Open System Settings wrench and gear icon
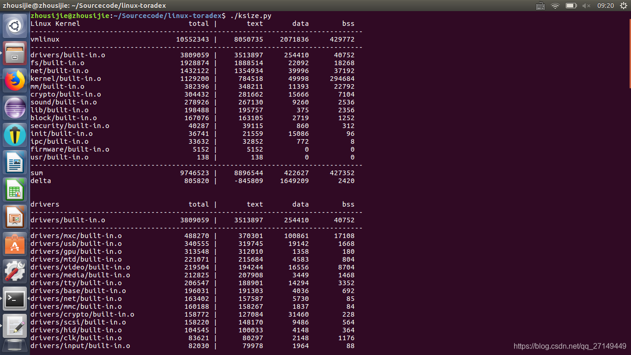 tap(15, 271)
